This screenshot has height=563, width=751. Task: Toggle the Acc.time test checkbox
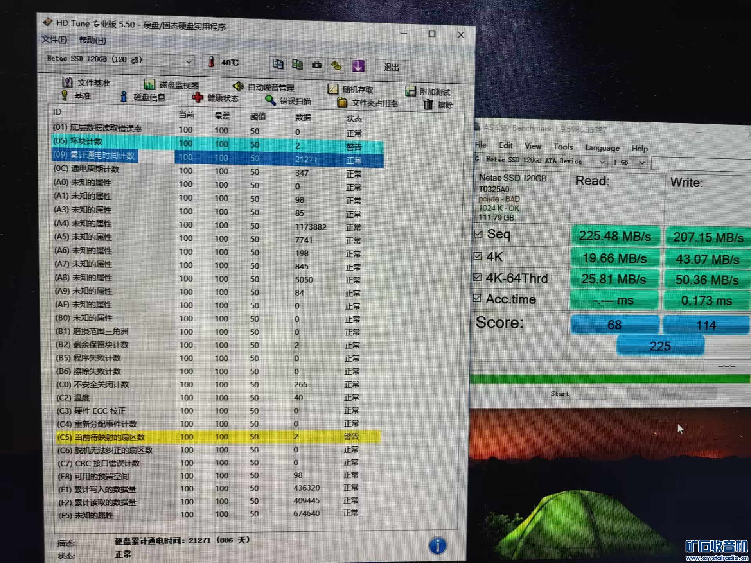point(477,298)
